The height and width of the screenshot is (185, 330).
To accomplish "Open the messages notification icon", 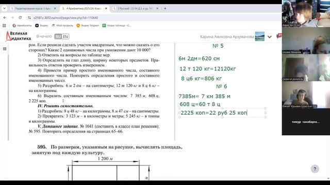I will pyautogui.click(x=279, y=36).
